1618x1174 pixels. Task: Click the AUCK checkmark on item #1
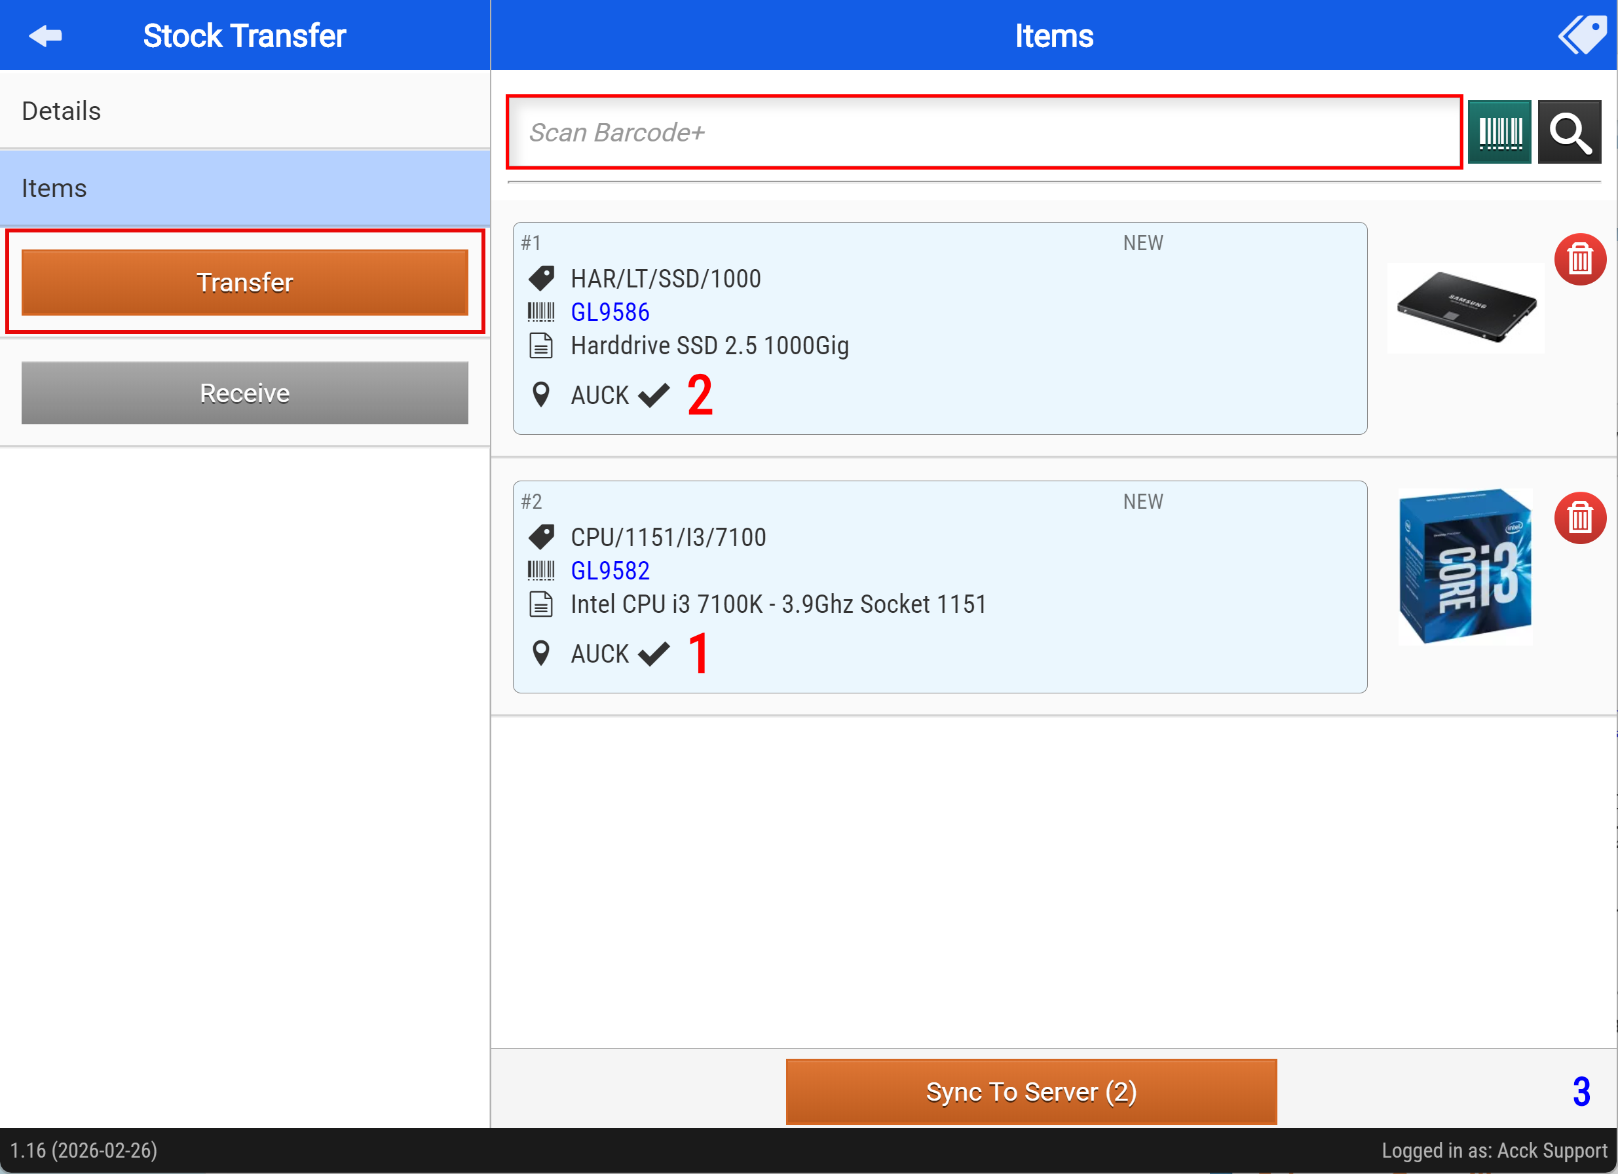pos(654,394)
